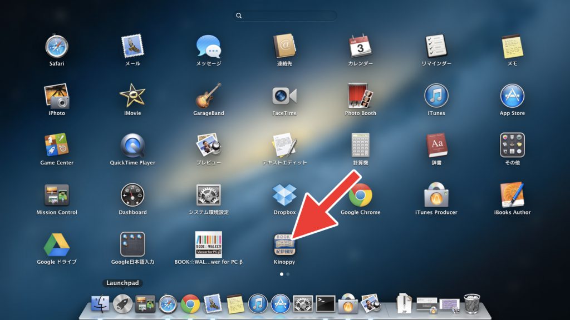570x320 pixels.
Task: Select the first Launchpad page dot
Action: (282, 274)
